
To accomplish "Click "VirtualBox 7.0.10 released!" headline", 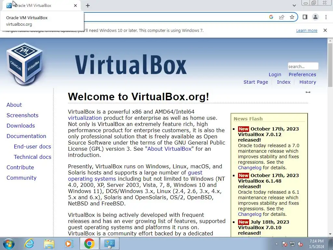I will [260, 230].
